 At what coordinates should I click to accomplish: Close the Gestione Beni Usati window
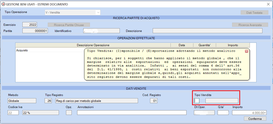click(x=268, y=4)
